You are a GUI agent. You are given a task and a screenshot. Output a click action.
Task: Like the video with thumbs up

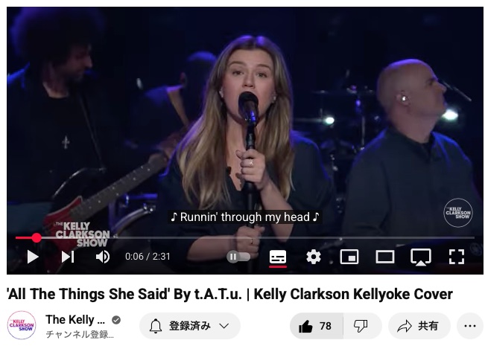316,326
